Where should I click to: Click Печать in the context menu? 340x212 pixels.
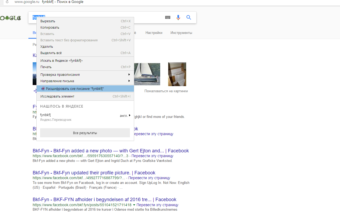(x=85, y=67)
